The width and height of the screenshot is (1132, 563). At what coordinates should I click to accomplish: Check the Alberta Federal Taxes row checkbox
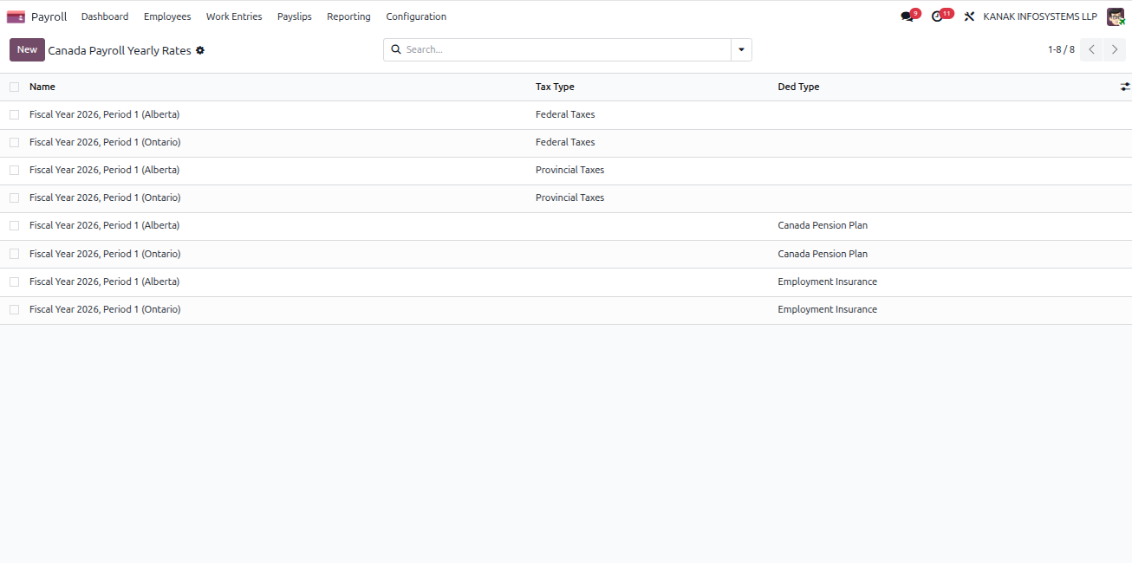pyautogui.click(x=14, y=114)
